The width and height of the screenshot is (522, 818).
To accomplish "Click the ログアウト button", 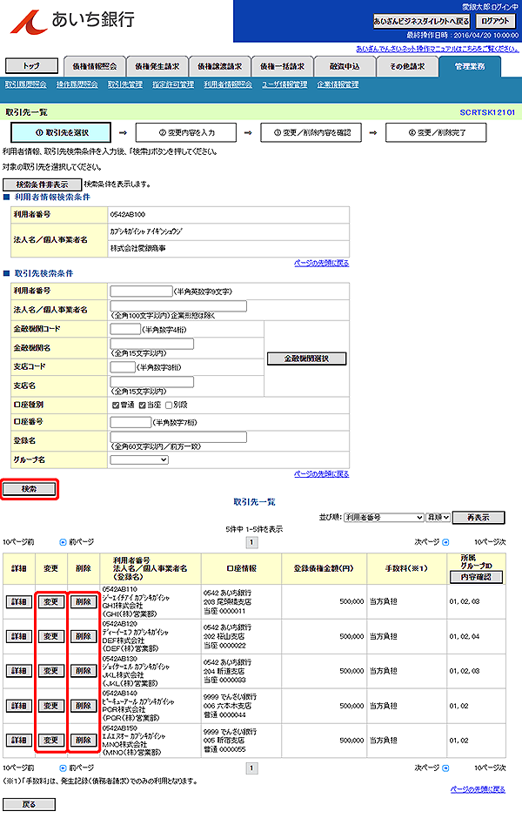I will (x=495, y=22).
